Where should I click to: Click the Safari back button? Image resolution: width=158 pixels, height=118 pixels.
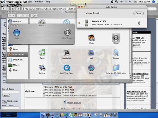coord(3,9)
